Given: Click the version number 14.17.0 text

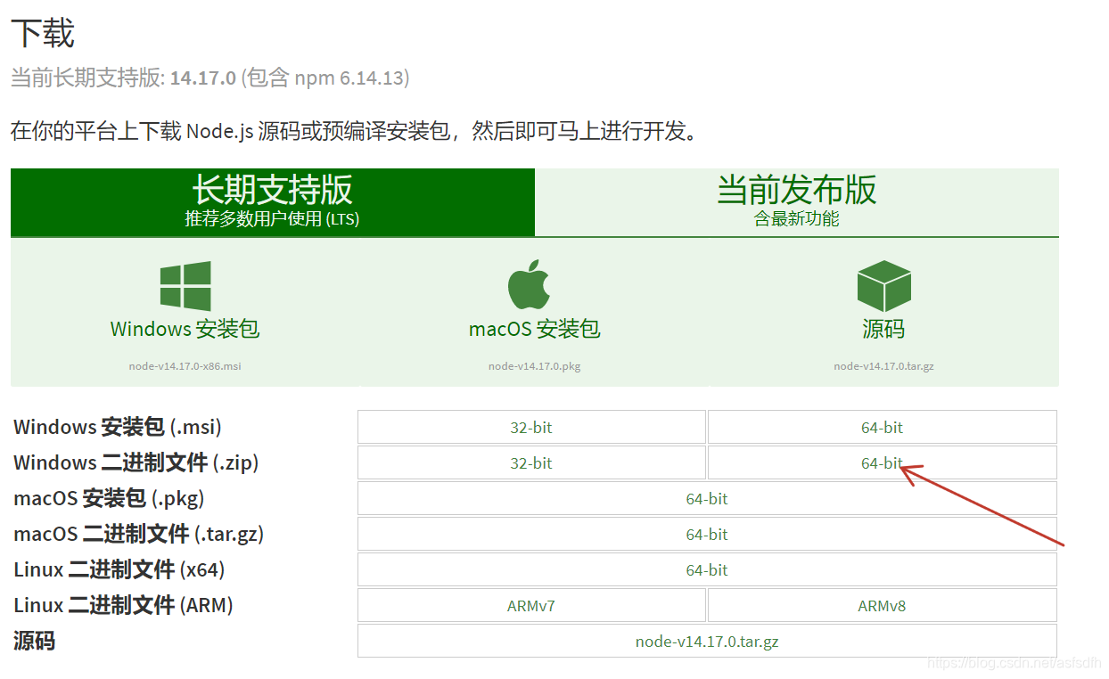Looking at the screenshot, I should click(203, 78).
